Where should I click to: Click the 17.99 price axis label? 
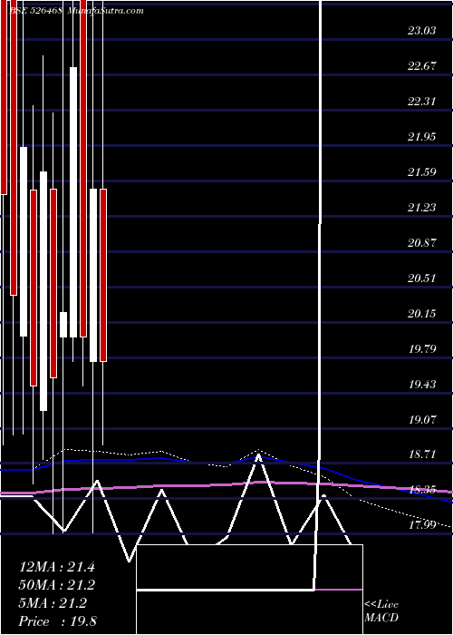tap(422, 525)
